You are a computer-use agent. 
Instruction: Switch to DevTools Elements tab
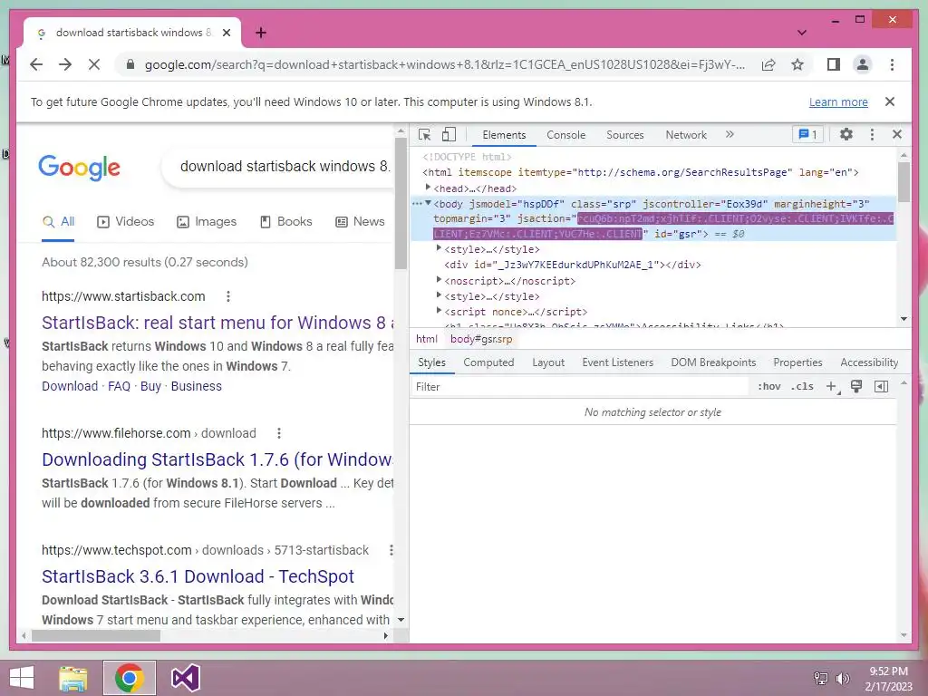504,135
